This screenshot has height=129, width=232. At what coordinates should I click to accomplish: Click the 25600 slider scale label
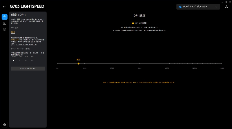(222, 68)
